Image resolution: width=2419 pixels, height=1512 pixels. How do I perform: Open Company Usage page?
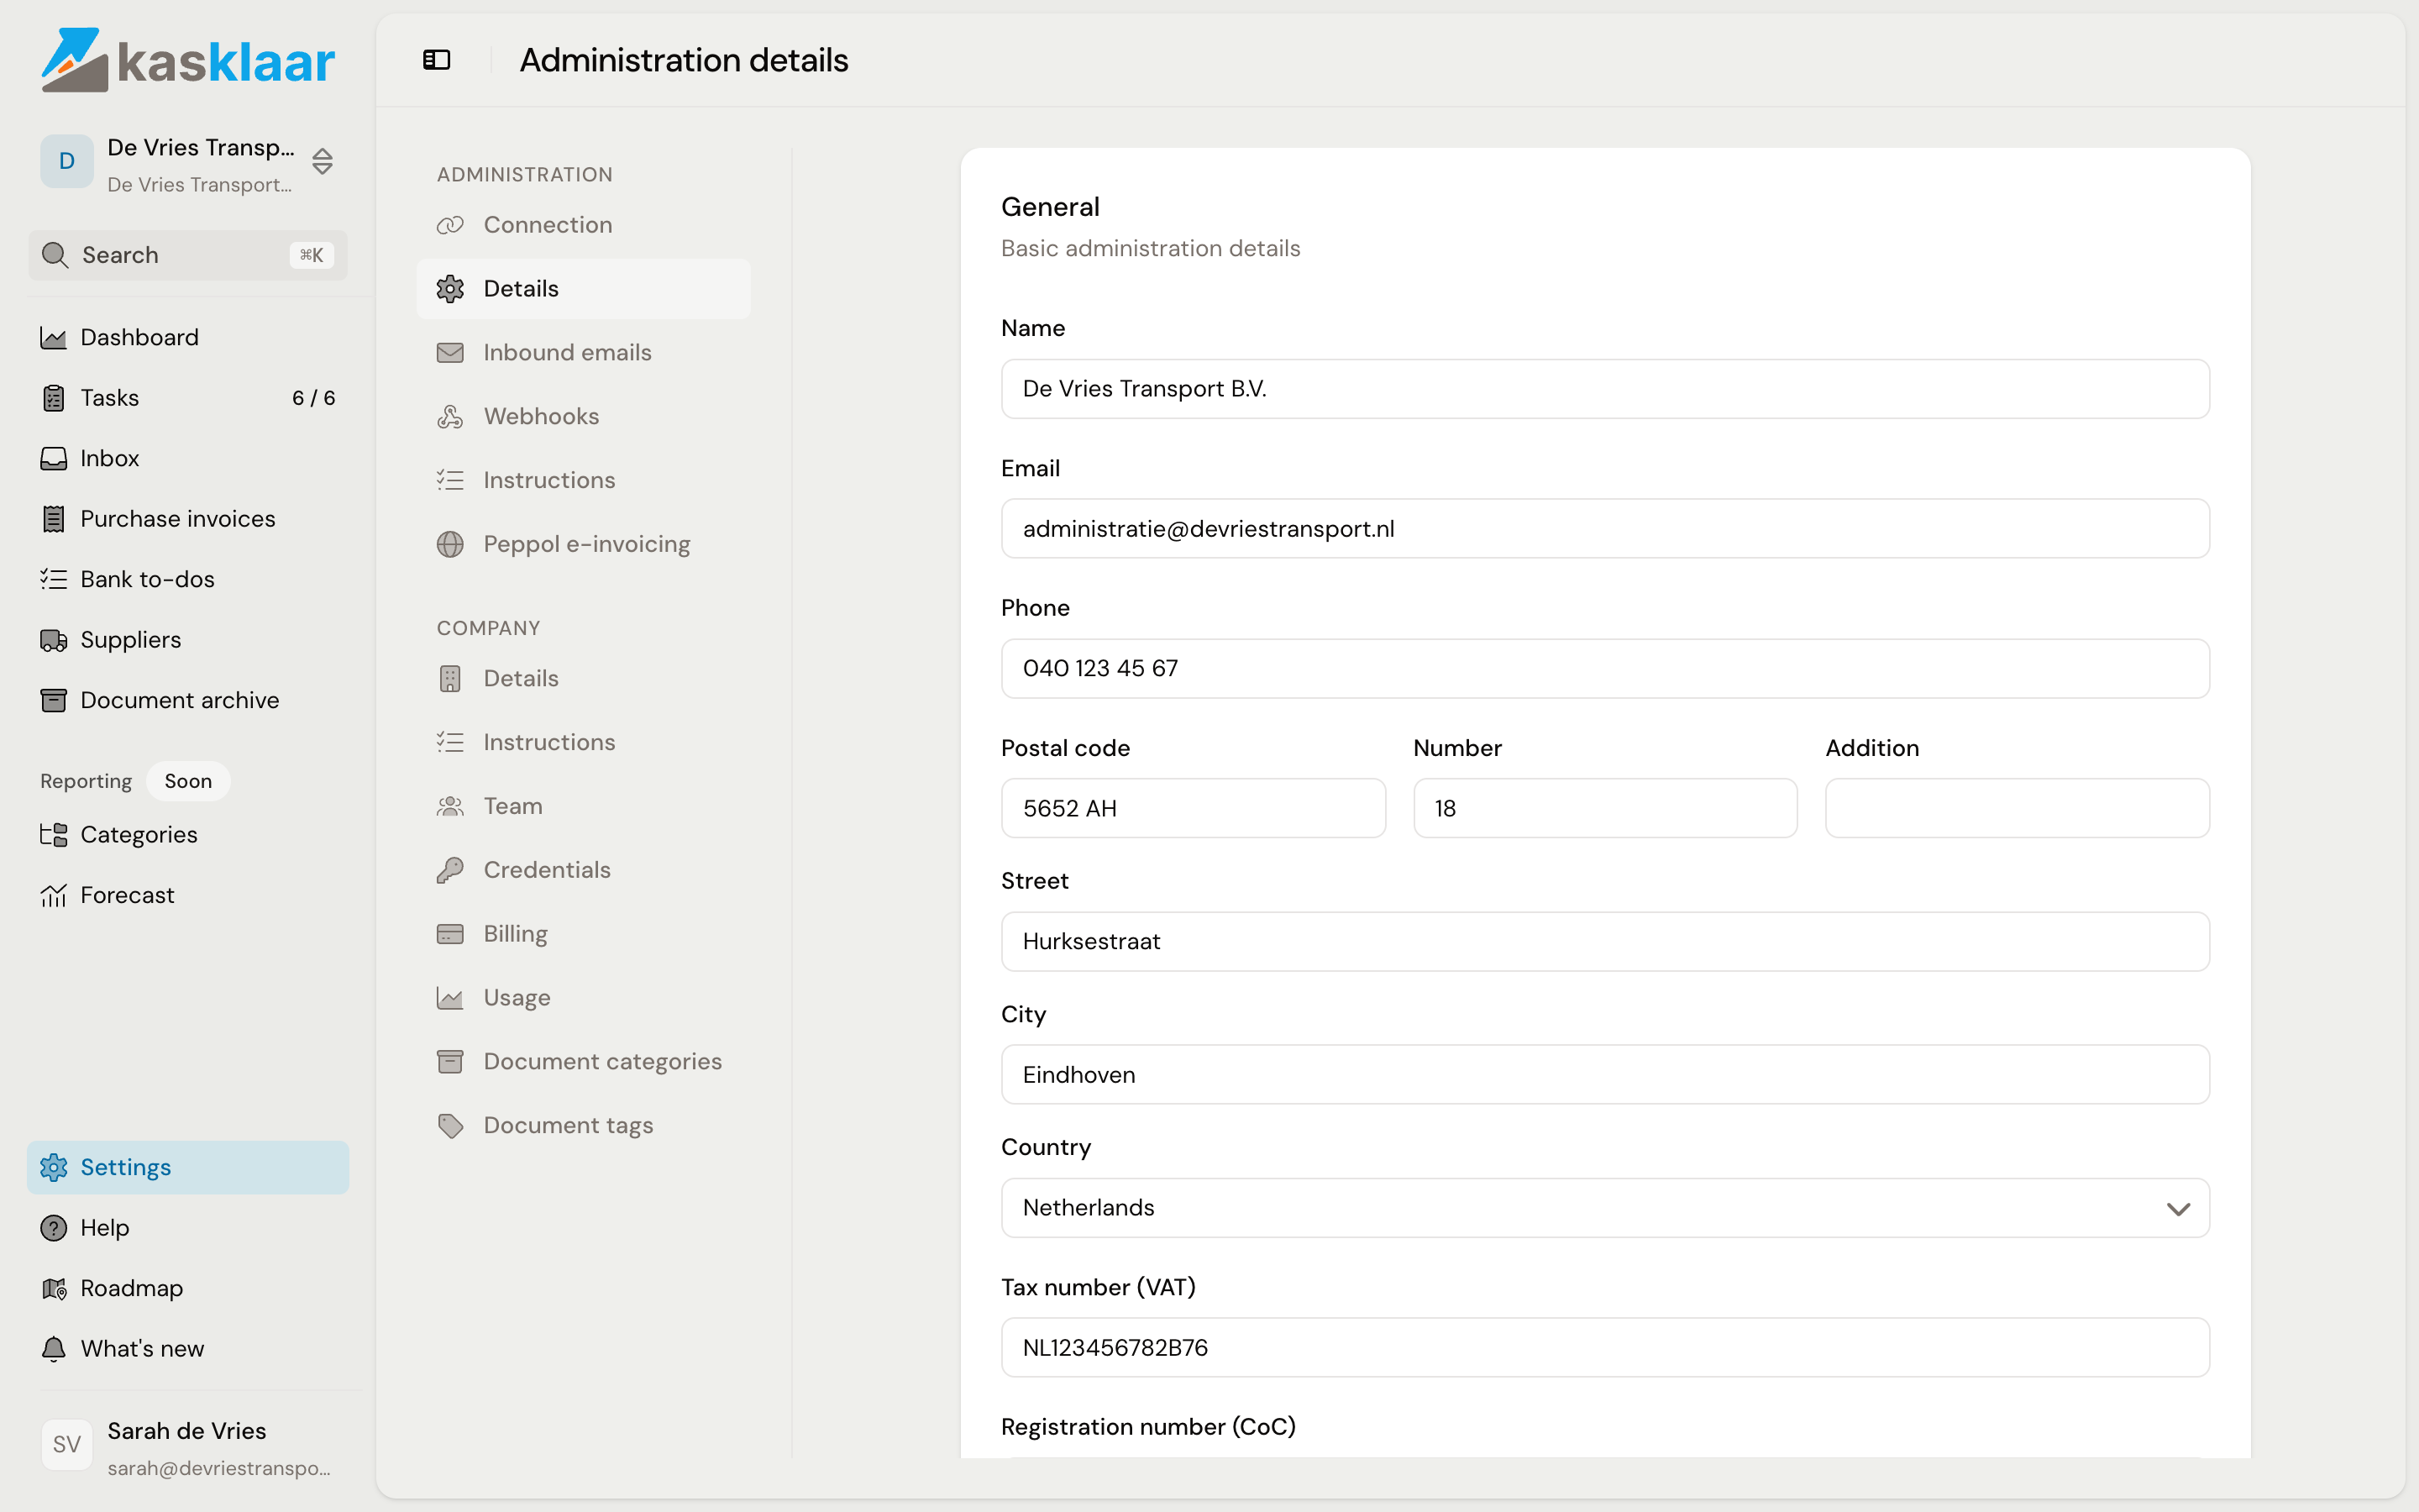pyautogui.click(x=583, y=998)
